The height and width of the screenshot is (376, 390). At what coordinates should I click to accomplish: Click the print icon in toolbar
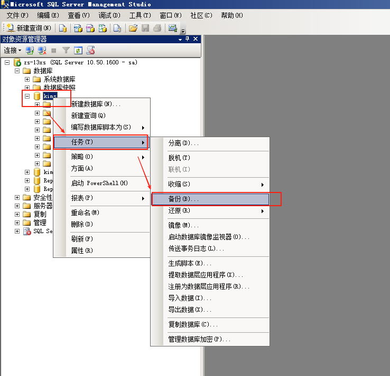coord(157,28)
